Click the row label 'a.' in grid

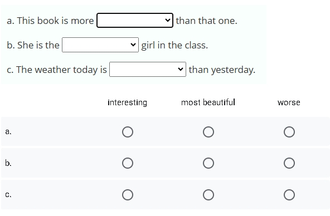(8, 132)
